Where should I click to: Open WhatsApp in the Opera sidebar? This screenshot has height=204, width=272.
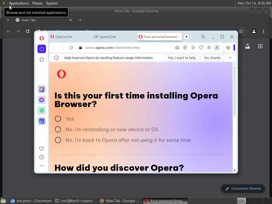pos(42,110)
